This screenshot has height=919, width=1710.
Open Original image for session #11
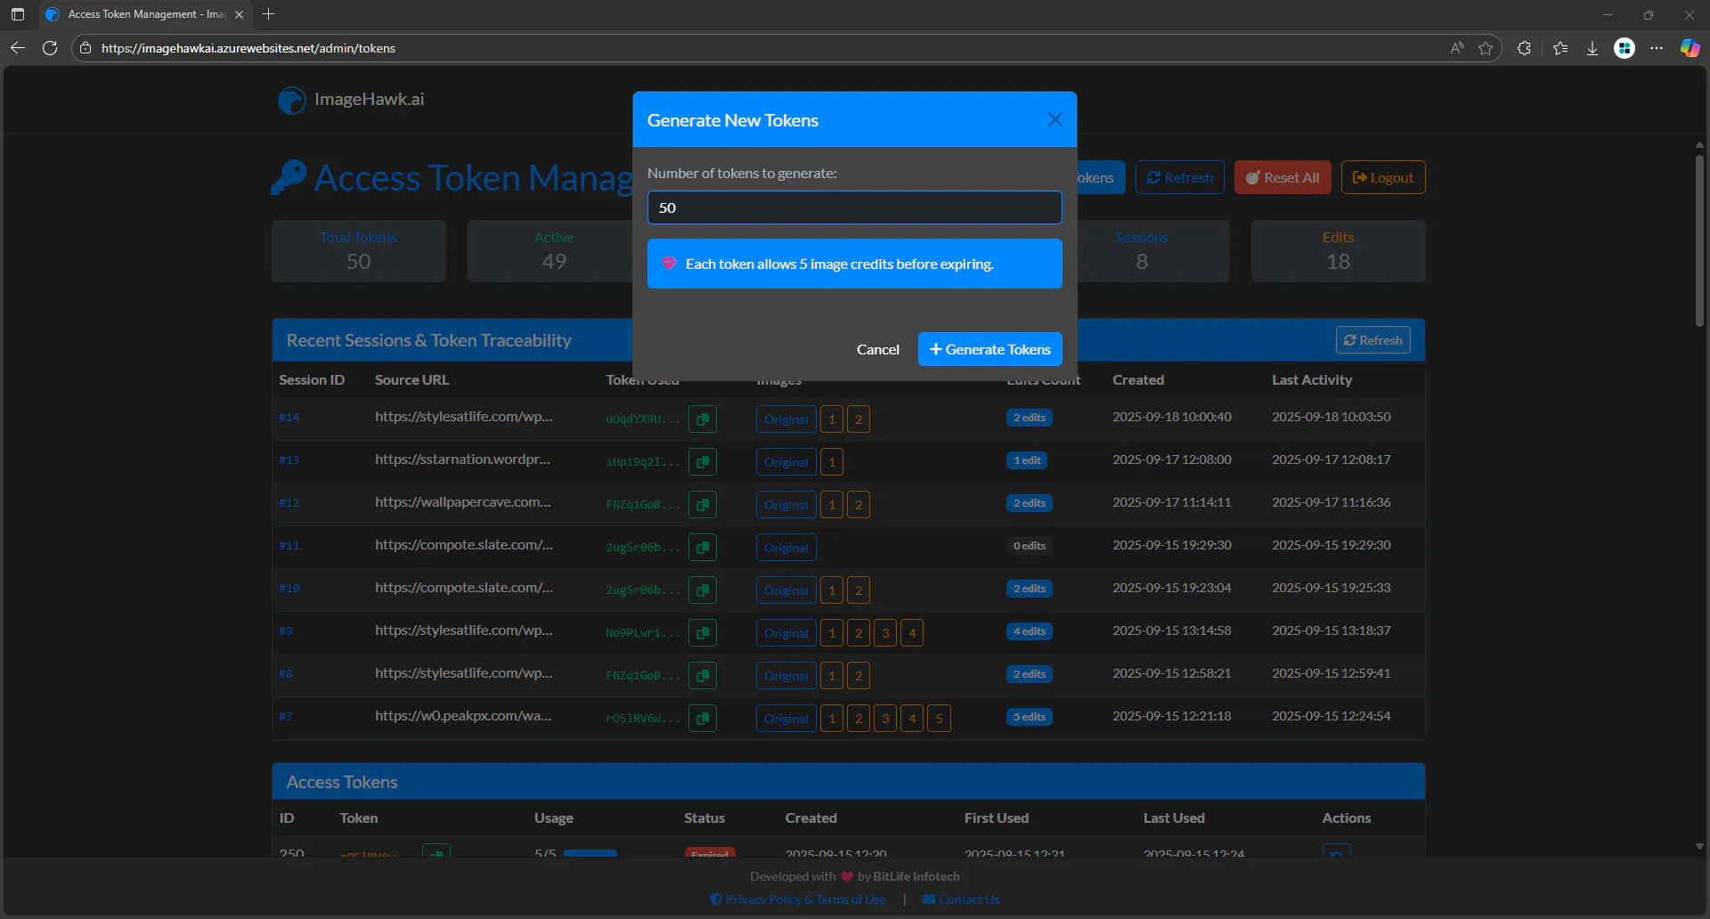[786, 547]
